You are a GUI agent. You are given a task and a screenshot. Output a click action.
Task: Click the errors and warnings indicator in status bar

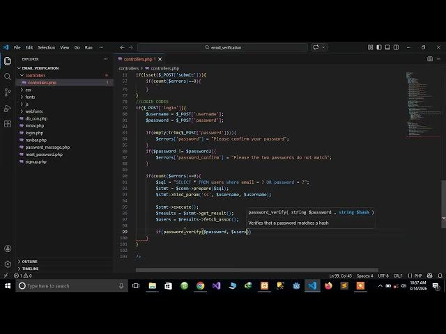[23, 276]
